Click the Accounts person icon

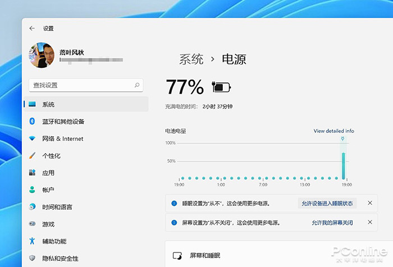[32, 190]
